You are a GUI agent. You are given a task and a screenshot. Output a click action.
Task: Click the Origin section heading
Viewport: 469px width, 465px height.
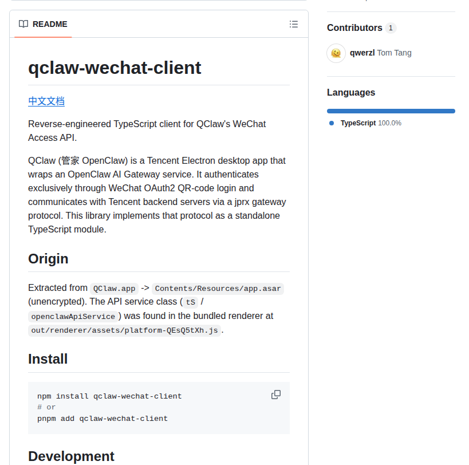pyautogui.click(x=48, y=259)
